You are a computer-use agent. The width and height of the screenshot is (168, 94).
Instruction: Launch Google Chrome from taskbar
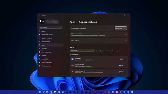[59, 92]
